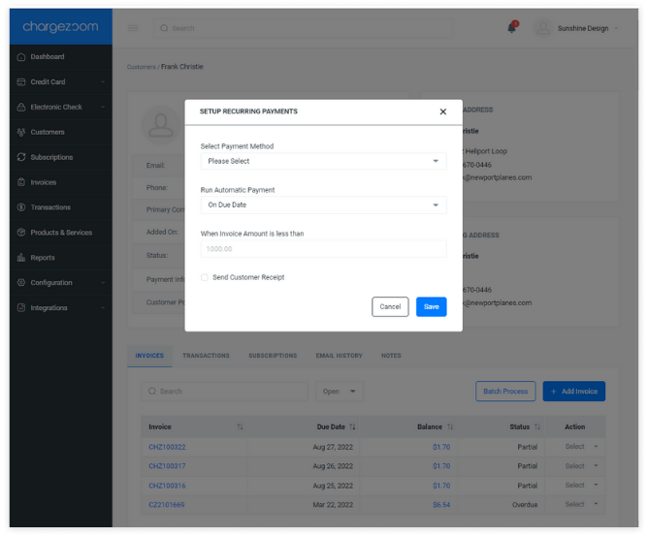Click the Reports chart icon
Screen dimensions: 648x536
point(21,258)
